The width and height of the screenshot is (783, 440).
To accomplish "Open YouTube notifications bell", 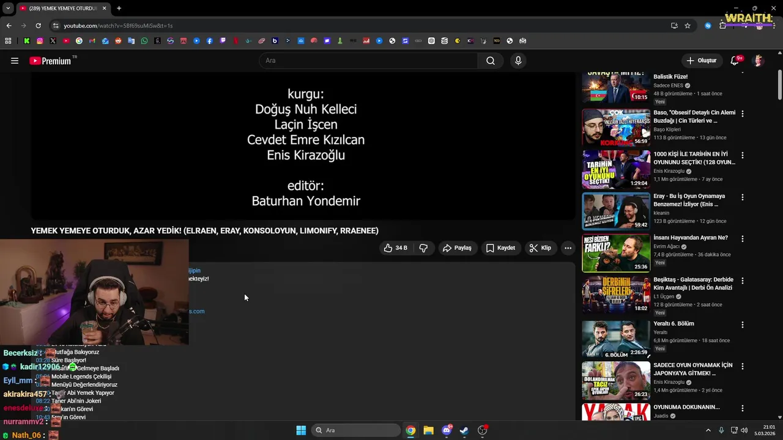I will click(735, 61).
